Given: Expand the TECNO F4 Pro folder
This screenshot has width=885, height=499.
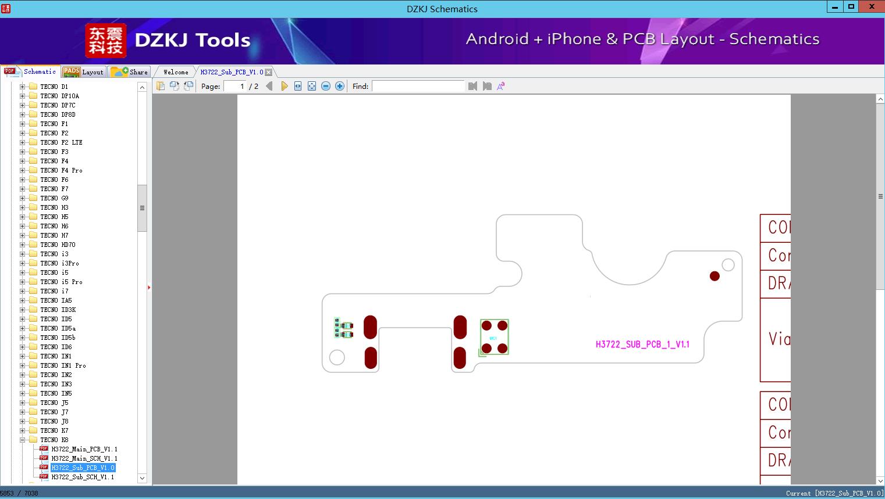Looking at the screenshot, I should click(23, 170).
